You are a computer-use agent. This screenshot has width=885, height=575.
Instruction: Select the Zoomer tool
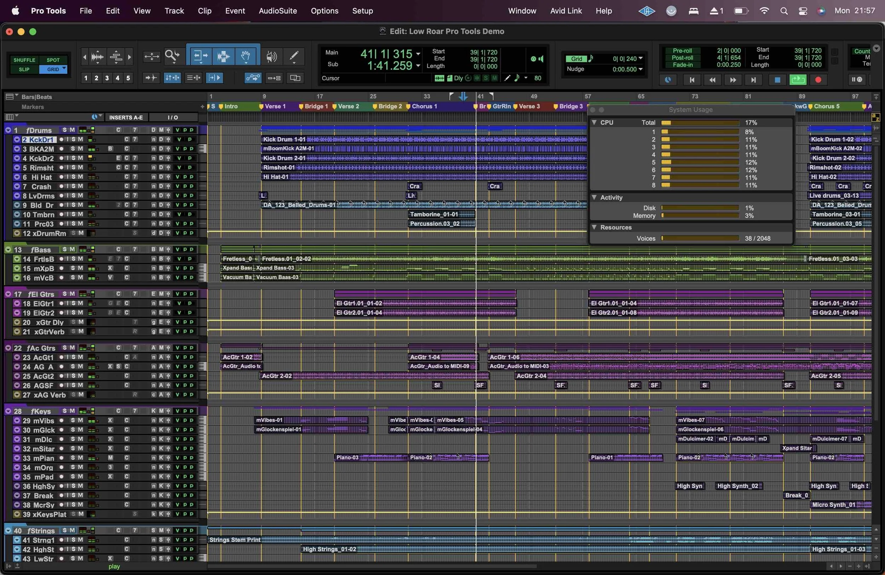click(x=171, y=56)
